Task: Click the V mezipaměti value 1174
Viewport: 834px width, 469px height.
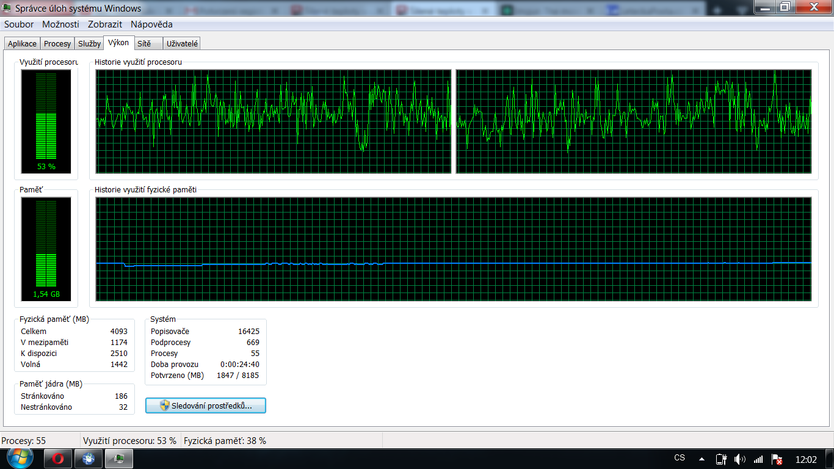Action: pos(119,343)
